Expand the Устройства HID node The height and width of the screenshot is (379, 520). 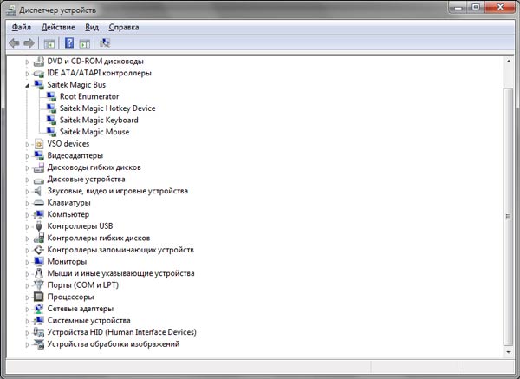click(27, 332)
